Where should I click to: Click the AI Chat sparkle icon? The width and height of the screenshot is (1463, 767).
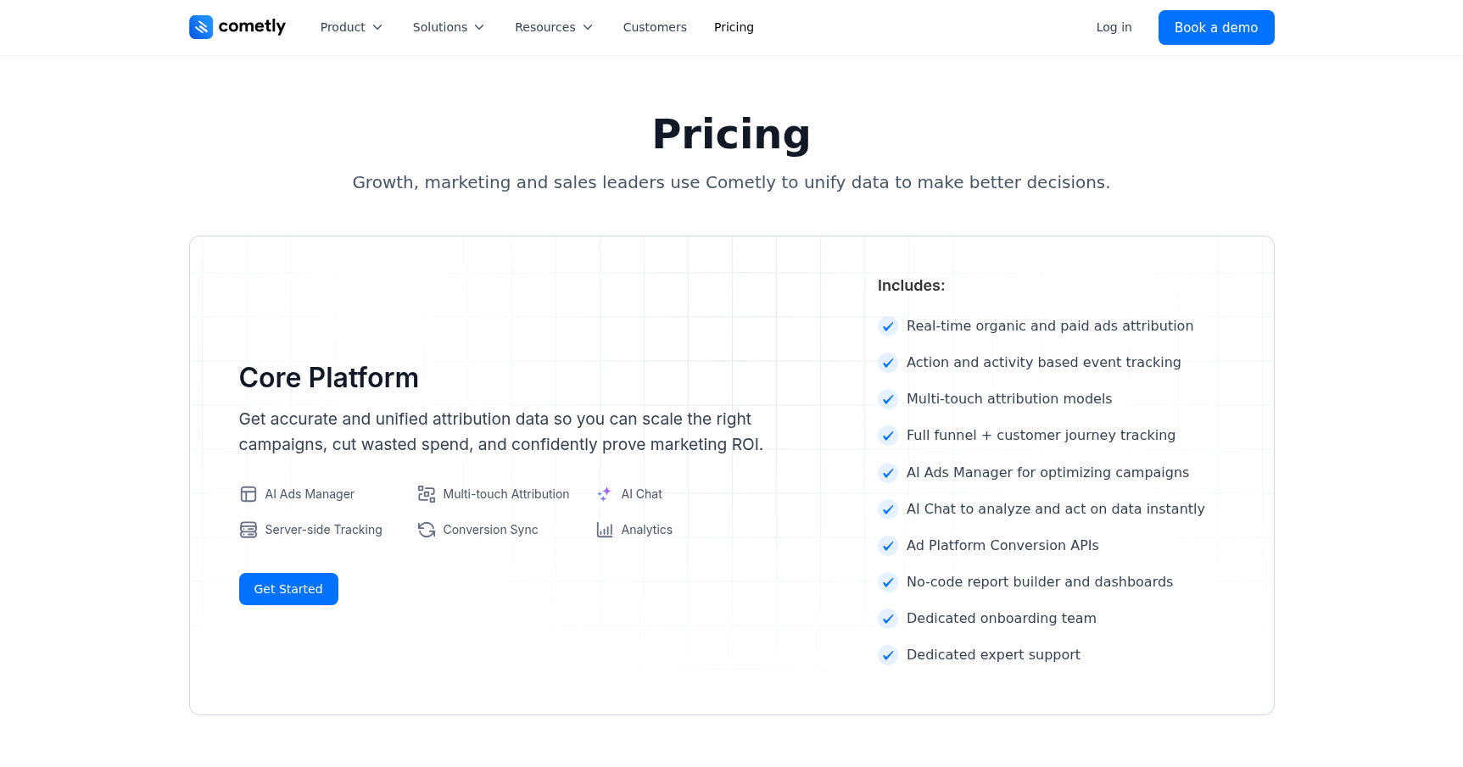tap(605, 494)
